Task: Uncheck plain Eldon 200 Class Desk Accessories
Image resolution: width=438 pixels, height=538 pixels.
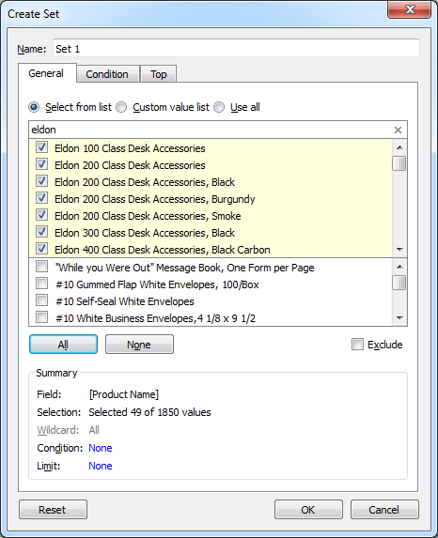Action: tap(42, 164)
